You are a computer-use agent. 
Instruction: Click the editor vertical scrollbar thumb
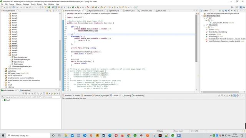(x=196, y=38)
